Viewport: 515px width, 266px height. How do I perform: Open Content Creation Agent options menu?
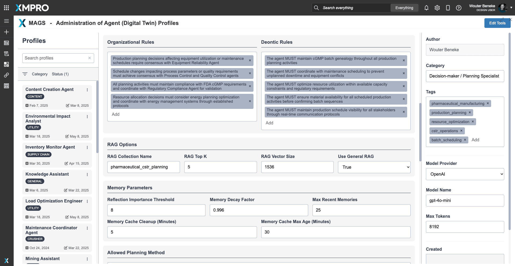point(87,90)
